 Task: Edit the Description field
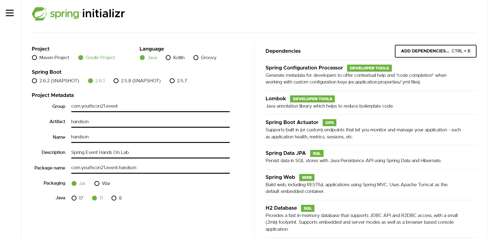(x=150, y=152)
